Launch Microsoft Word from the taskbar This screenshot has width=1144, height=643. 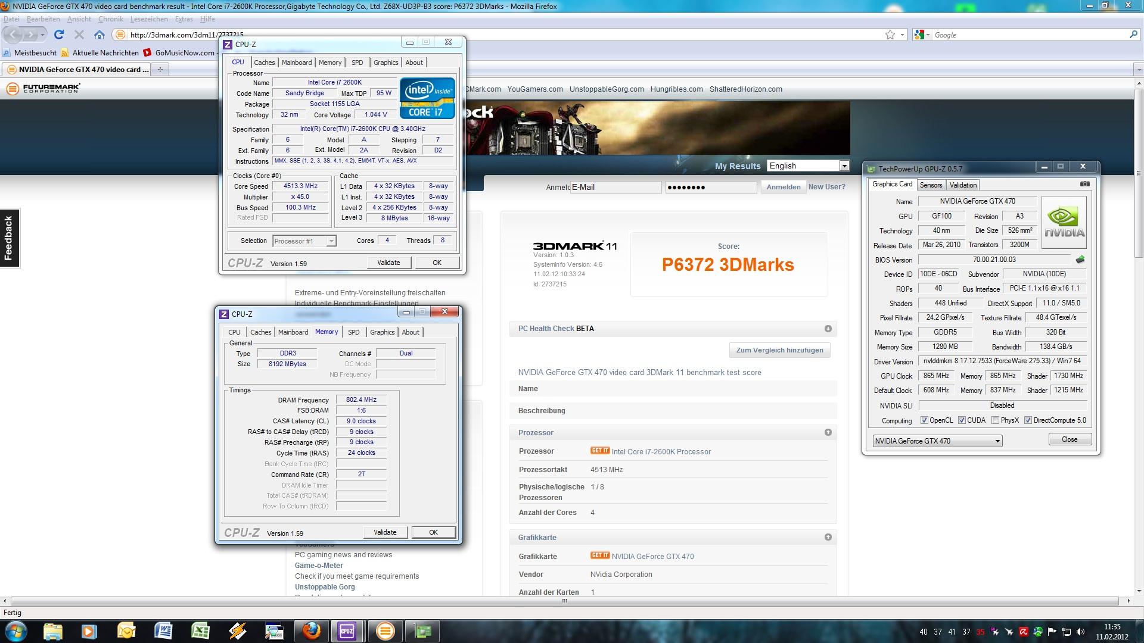tap(163, 631)
